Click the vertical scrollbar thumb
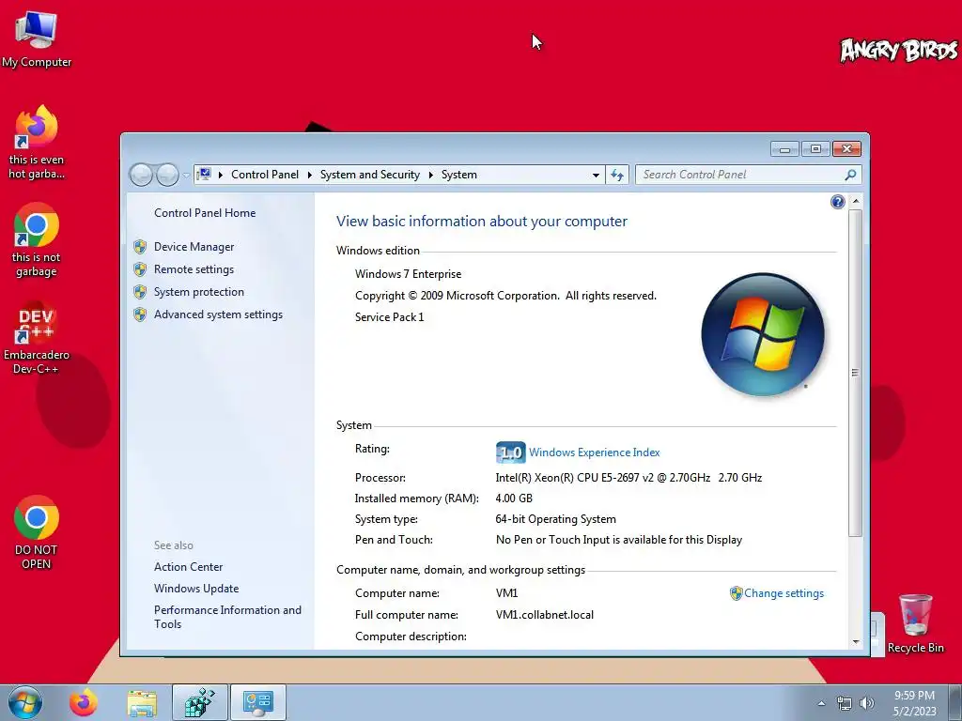The width and height of the screenshot is (962, 721). click(x=855, y=373)
